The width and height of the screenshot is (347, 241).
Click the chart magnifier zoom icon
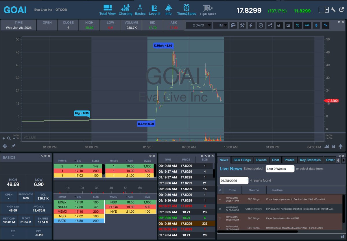9,138
